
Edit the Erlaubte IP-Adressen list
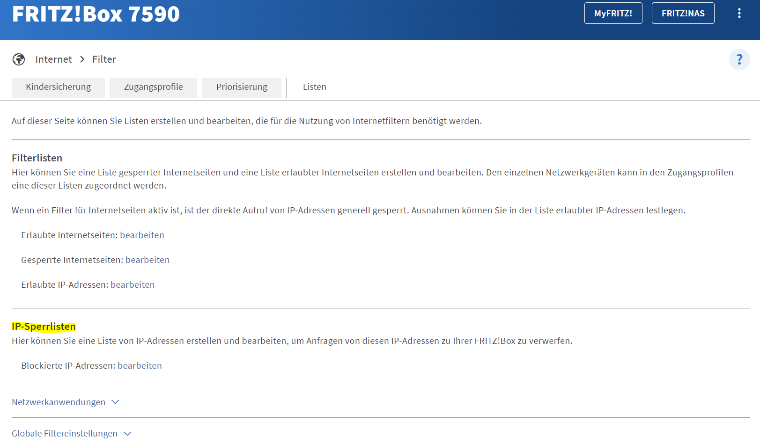(133, 284)
